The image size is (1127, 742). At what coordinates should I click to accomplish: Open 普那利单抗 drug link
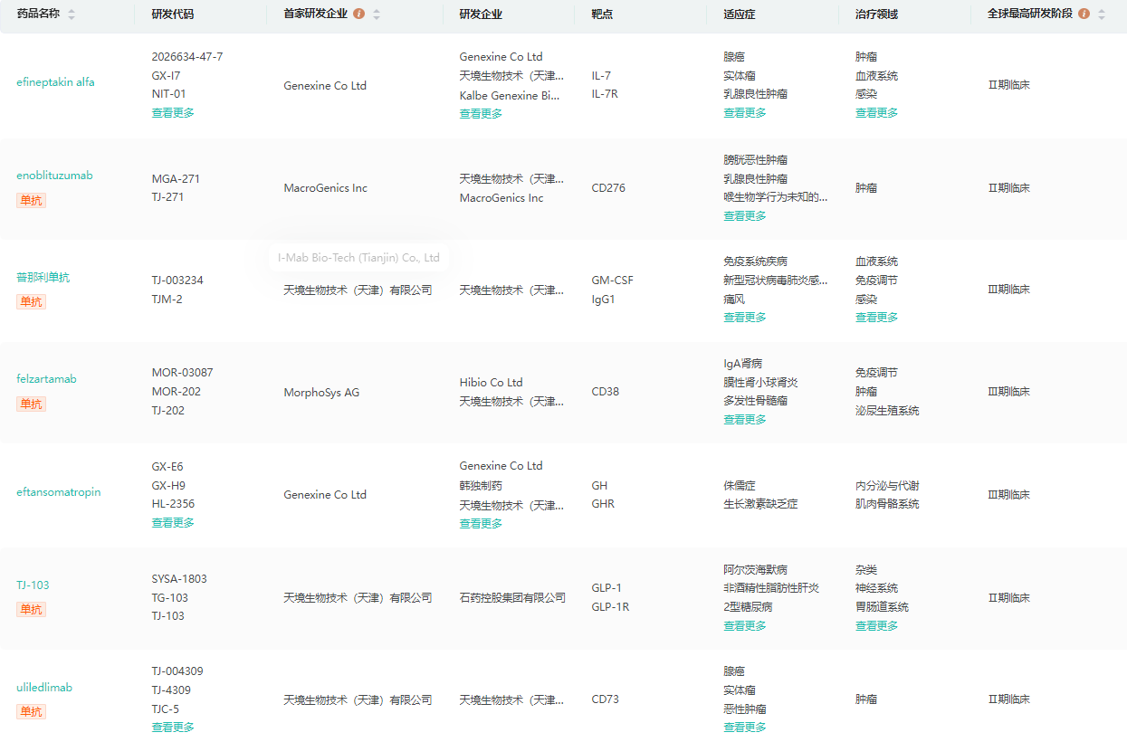tap(43, 277)
